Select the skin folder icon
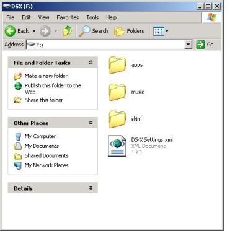The width and height of the screenshot is (248, 231). tap(117, 119)
